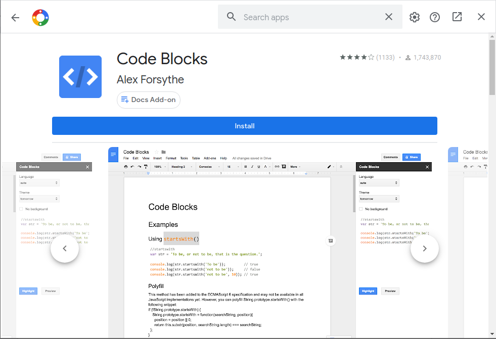Image resolution: width=496 pixels, height=339 pixels.
Task: Click the bright blue Highlight button
Action: tap(368, 291)
